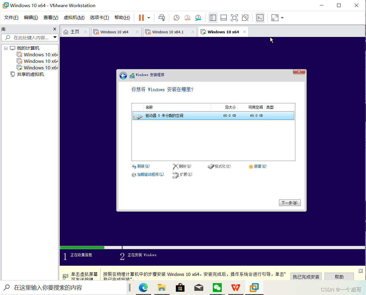Screen dimensions: 366x295
Task: Click the stretch guest display icon
Action: [x=275, y=18]
